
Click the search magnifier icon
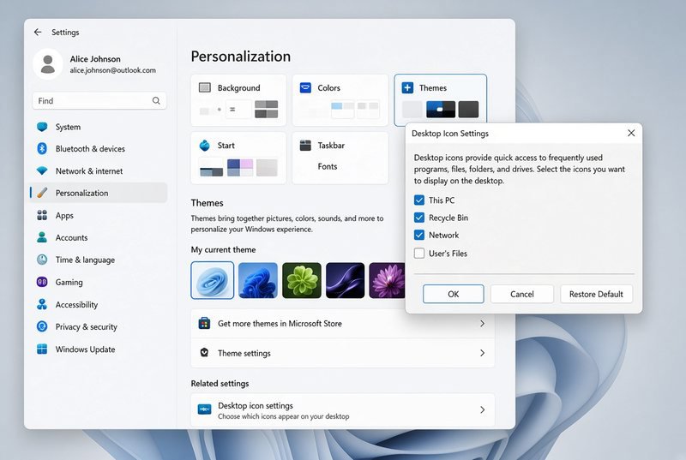coord(156,101)
